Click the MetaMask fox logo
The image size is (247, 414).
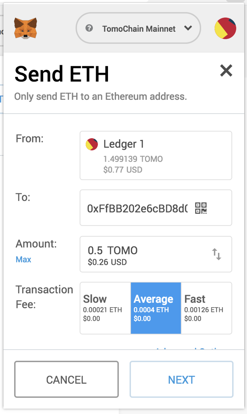click(x=25, y=28)
